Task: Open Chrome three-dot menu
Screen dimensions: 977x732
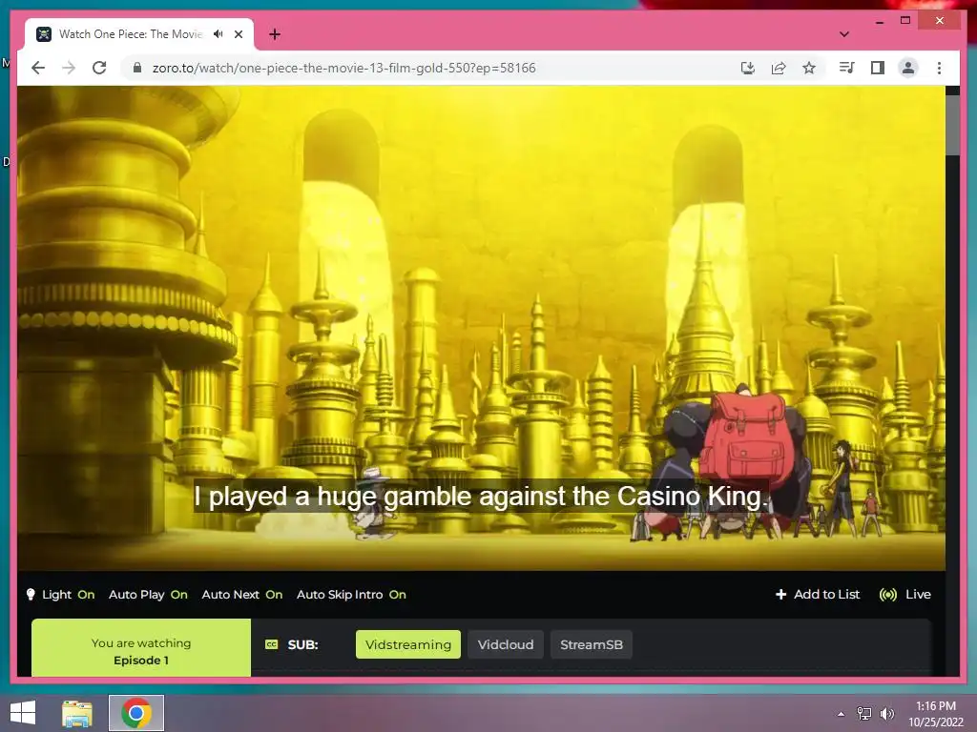Action: (939, 68)
